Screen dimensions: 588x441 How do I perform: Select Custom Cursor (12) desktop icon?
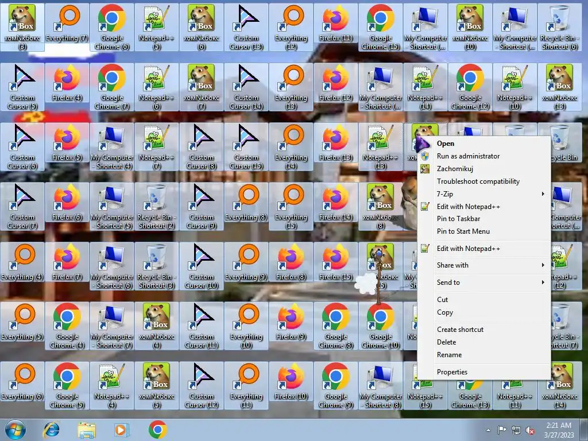coord(202,385)
